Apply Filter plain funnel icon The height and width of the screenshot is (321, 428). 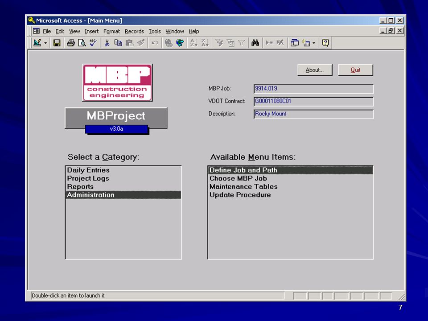pos(242,43)
